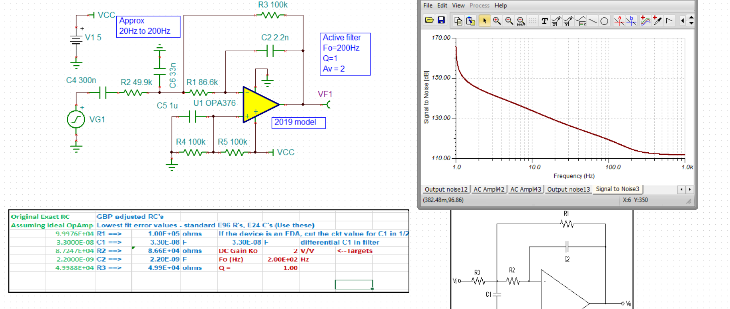The width and height of the screenshot is (730, 309).
Task: Toggle the dotted grid icon
Action: pos(532,21)
